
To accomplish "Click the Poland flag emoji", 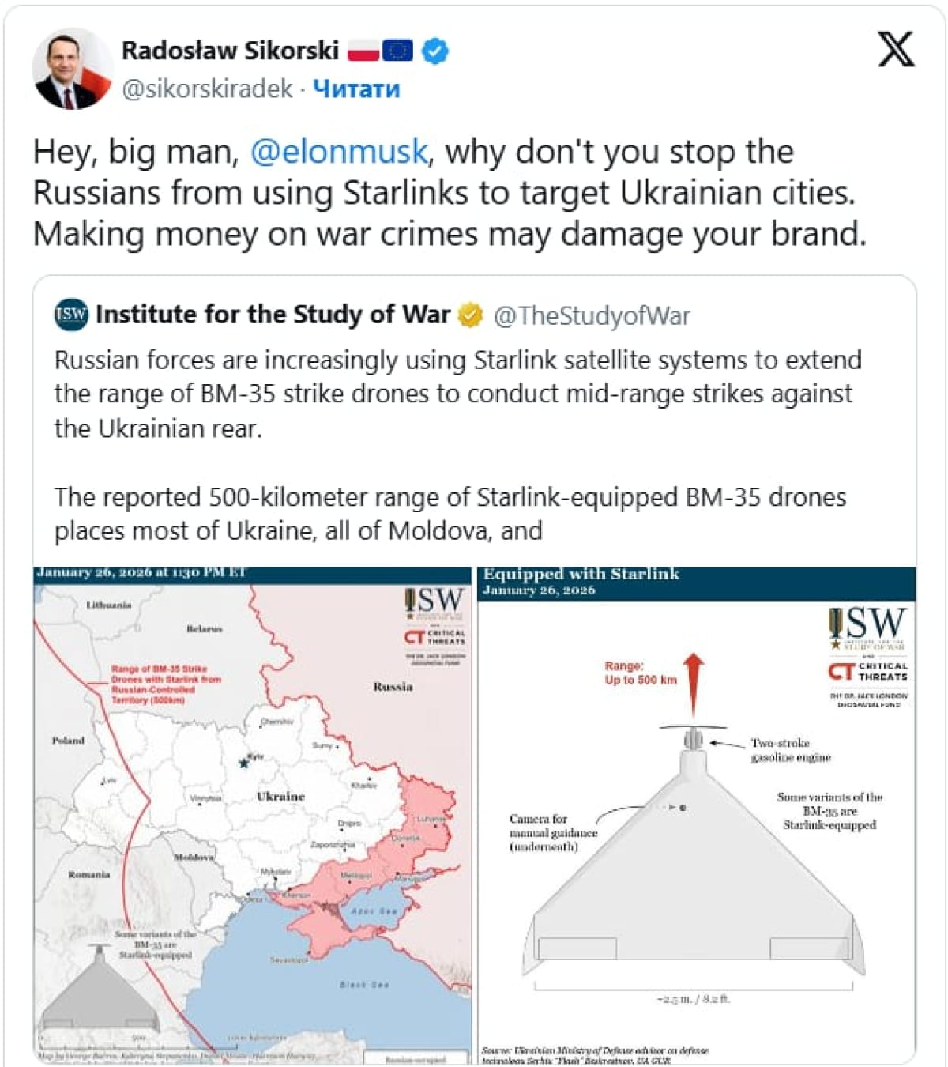I will tap(363, 51).
